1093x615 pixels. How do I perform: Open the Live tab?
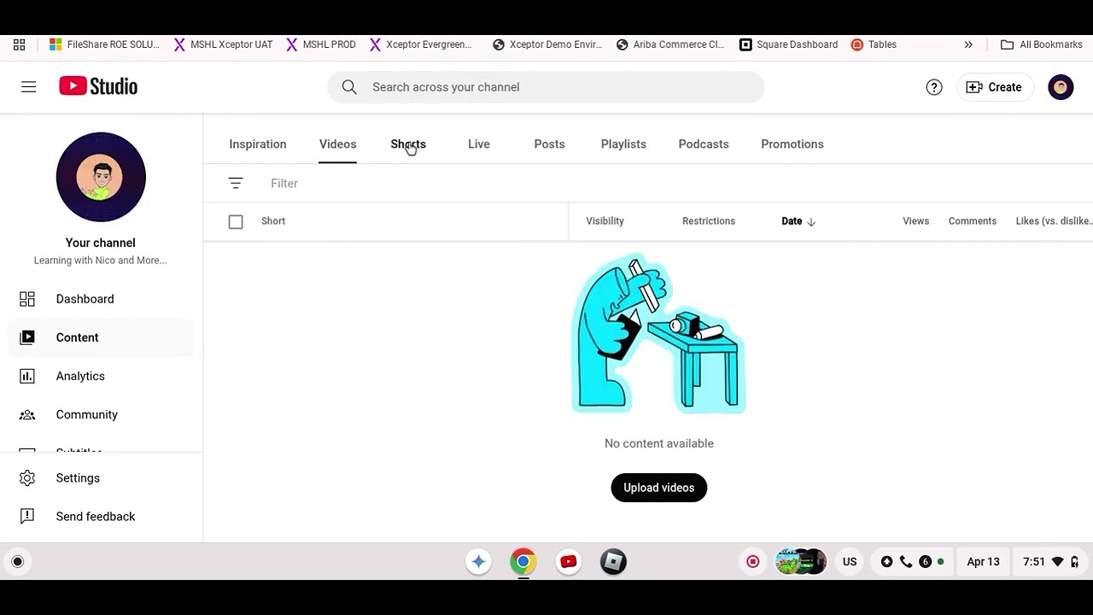pos(479,144)
